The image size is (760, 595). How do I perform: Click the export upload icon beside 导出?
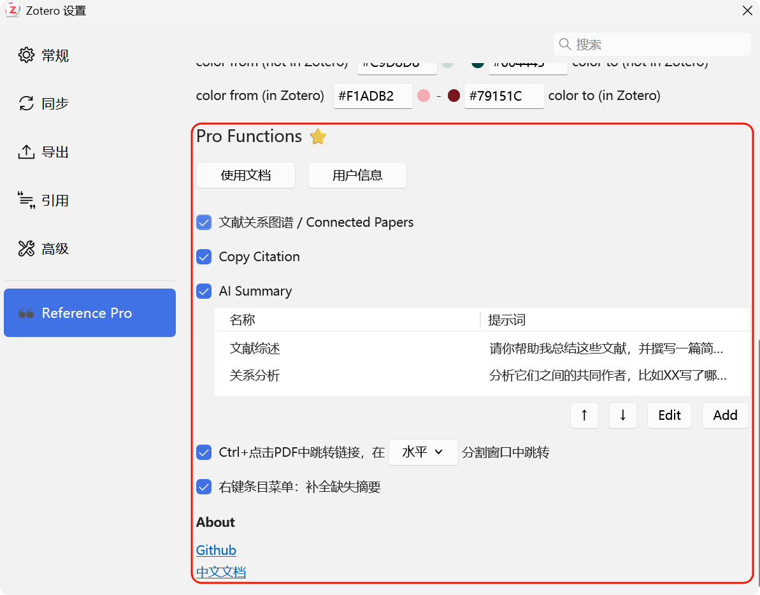[x=26, y=152]
